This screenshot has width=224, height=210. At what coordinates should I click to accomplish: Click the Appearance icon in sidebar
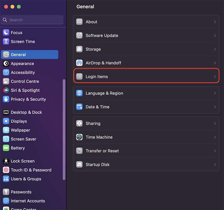point(6,64)
